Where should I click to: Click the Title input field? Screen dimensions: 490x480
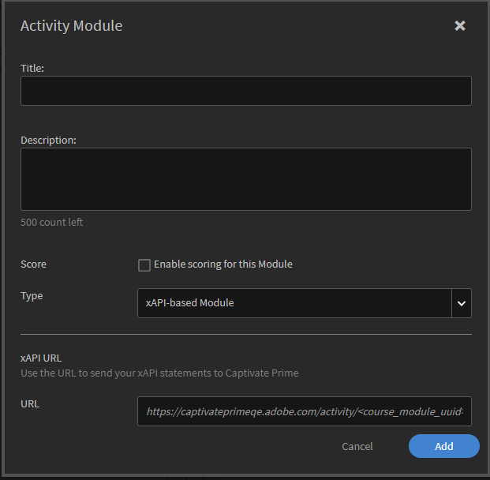(245, 91)
